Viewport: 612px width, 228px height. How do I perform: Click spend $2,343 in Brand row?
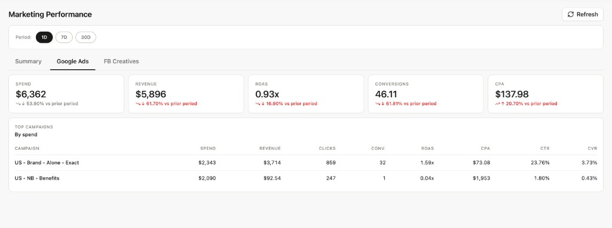[x=207, y=162]
